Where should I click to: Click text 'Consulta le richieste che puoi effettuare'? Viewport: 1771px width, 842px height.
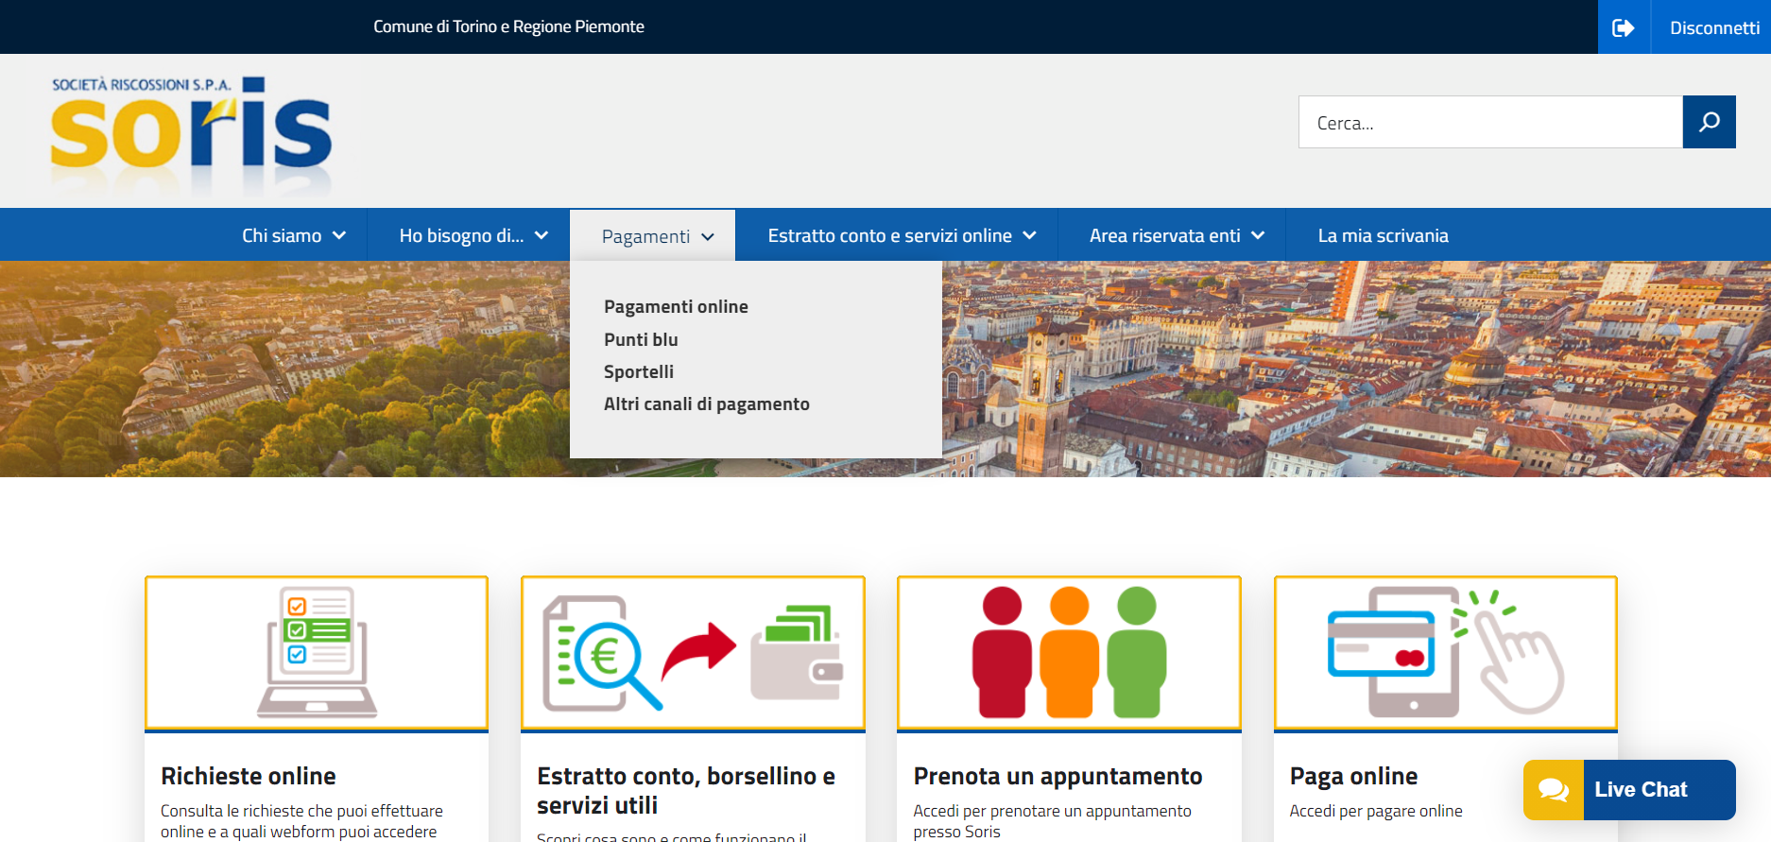click(301, 811)
